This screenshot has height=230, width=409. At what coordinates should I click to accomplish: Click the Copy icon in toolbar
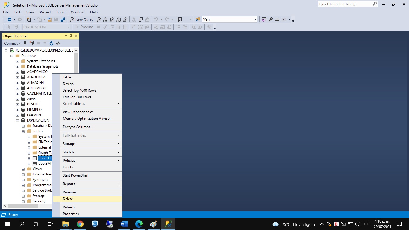click(x=141, y=19)
